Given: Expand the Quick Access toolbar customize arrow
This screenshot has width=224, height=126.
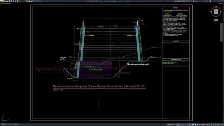Looking at the screenshot, I should click(x=41, y=1).
